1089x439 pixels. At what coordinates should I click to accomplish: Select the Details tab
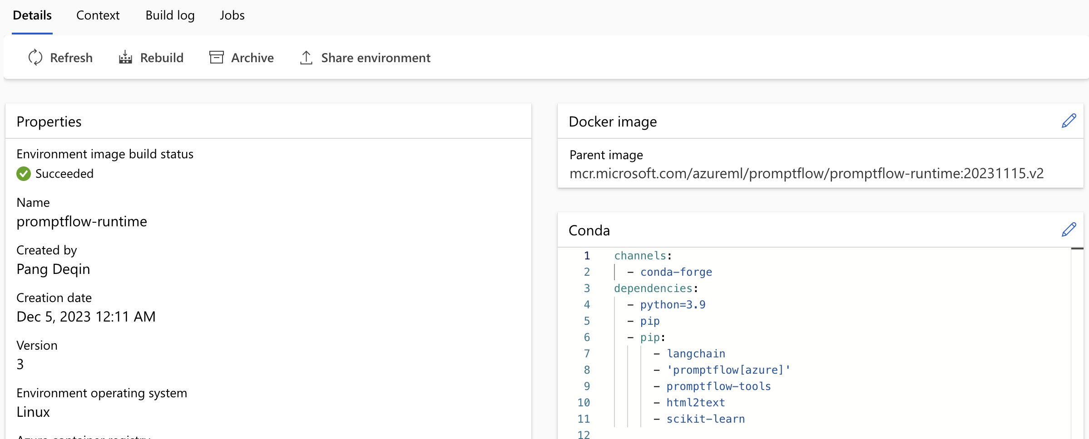click(x=32, y=15)
